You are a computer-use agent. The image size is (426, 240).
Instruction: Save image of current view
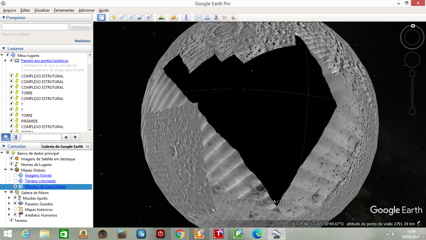[x=216, y=17]
